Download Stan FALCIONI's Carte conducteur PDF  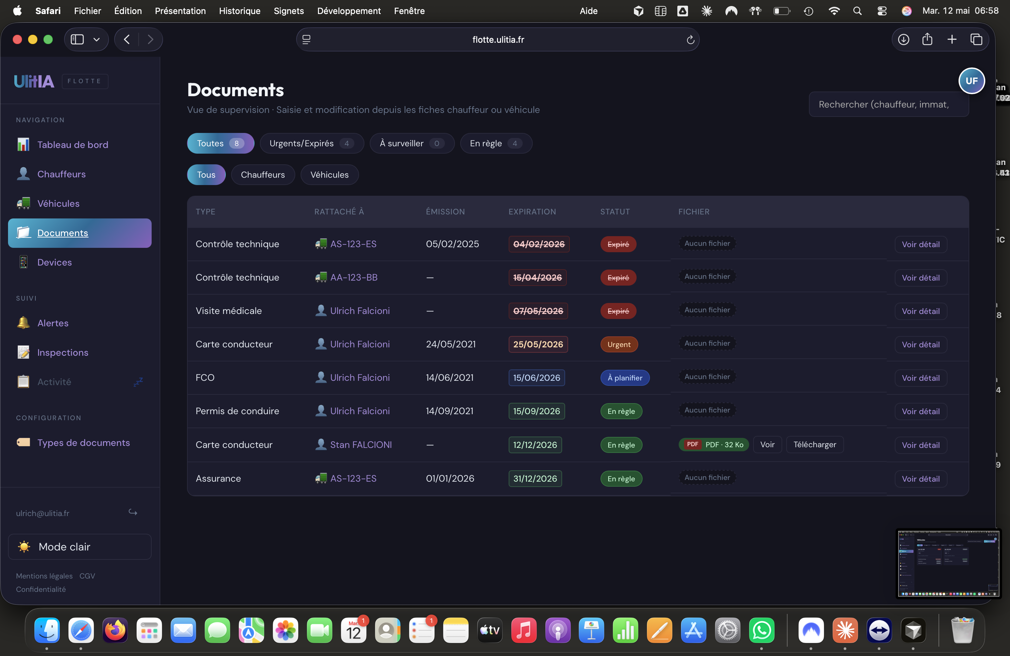pyautogui.click(x=815, y=445)
